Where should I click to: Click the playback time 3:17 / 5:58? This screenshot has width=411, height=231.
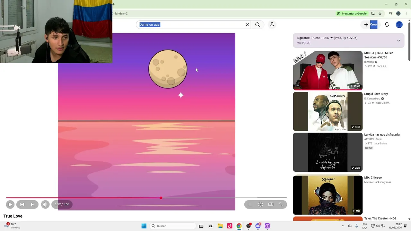(x=62, y=204)
